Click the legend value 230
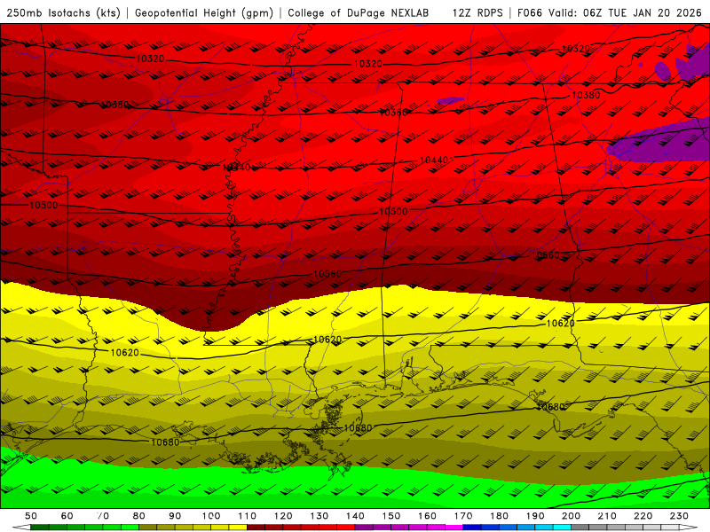The image size is (710, 532). pos(679,516)
